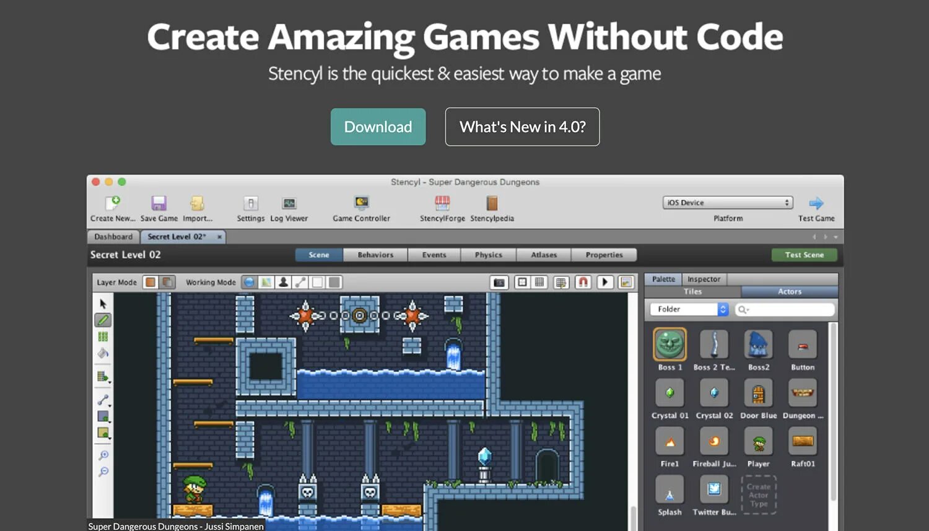This screenshot has width=929, height=531.
Task: Click the green Test Scene button
Action: point(805,255)
